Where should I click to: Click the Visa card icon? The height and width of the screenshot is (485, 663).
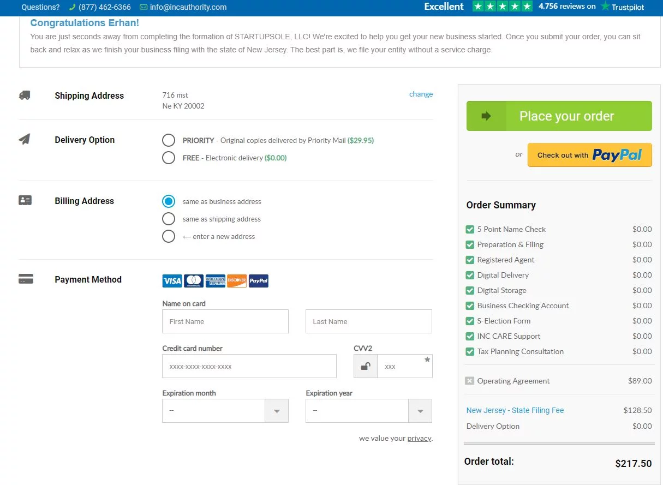coord(172,281)
